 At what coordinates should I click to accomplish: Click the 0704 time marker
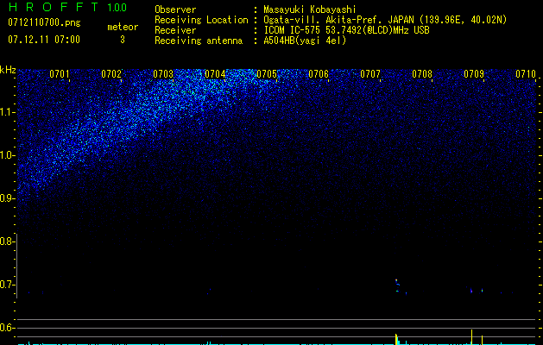pos(215,74)
